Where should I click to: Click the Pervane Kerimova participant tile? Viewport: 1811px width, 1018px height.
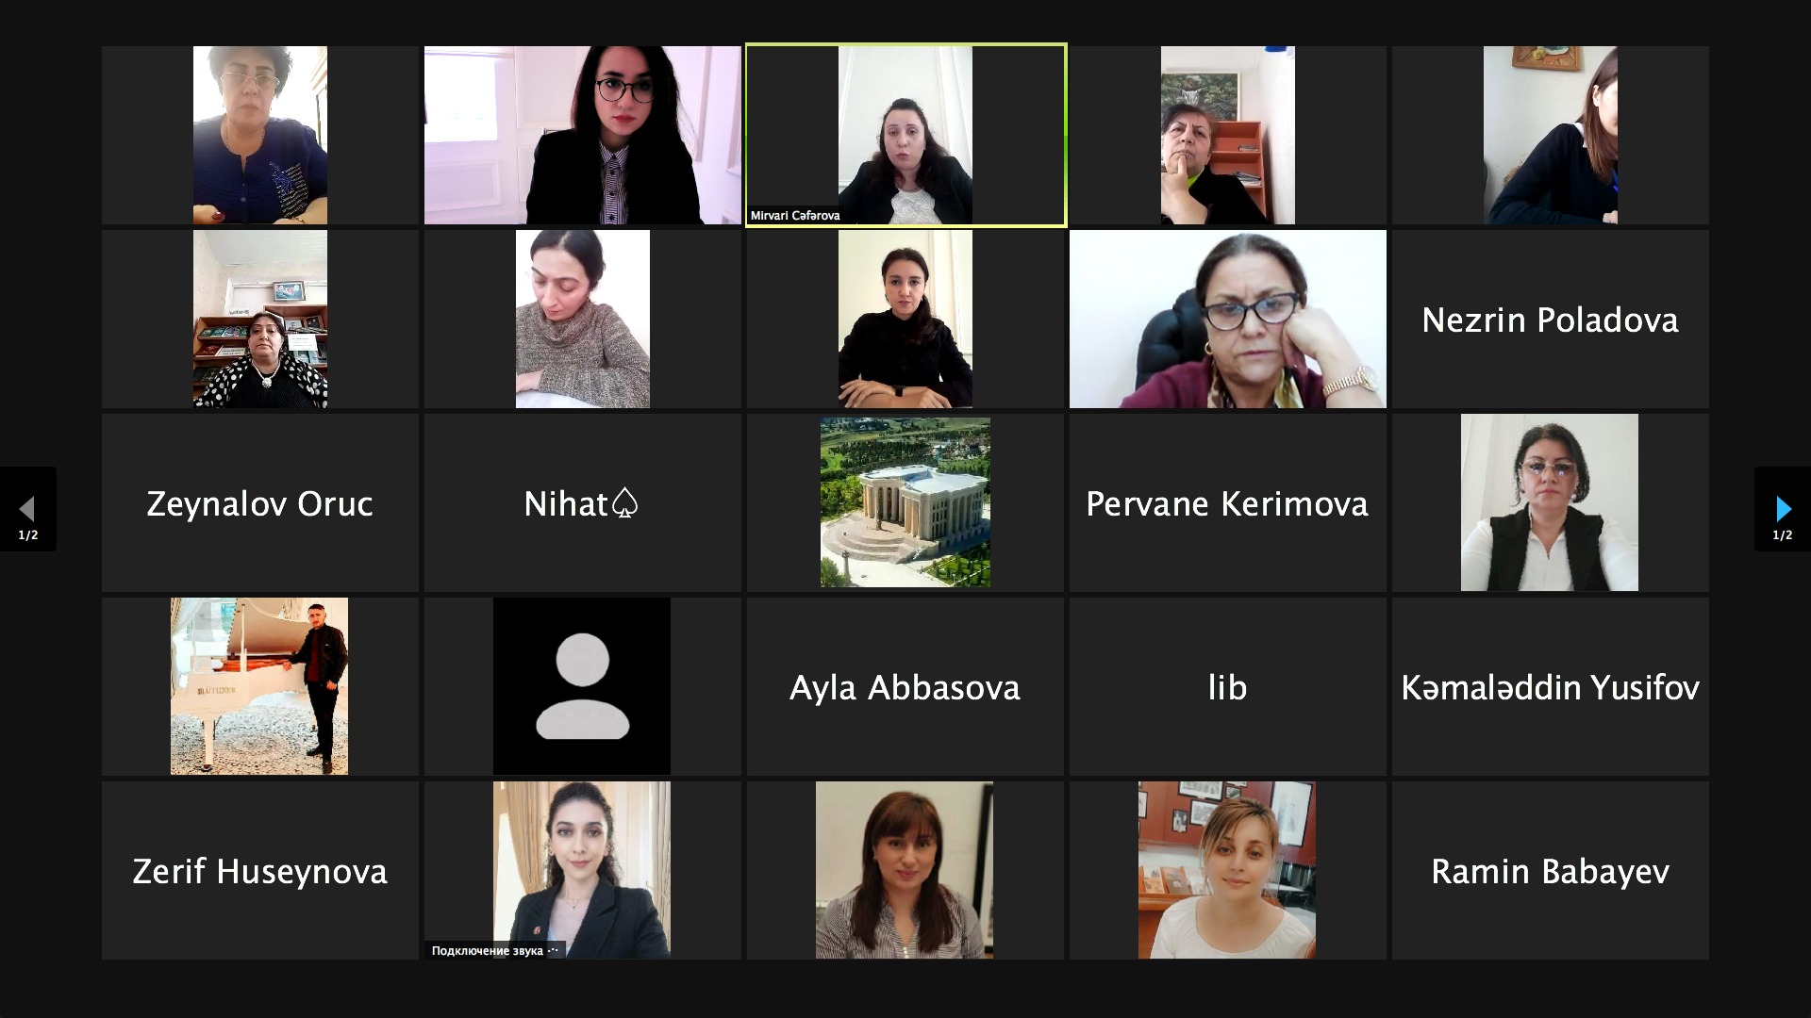pyautogui.click(x=1227, y=502)
